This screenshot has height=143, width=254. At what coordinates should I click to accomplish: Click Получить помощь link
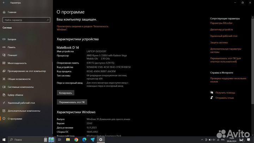(x=225, y=93)
